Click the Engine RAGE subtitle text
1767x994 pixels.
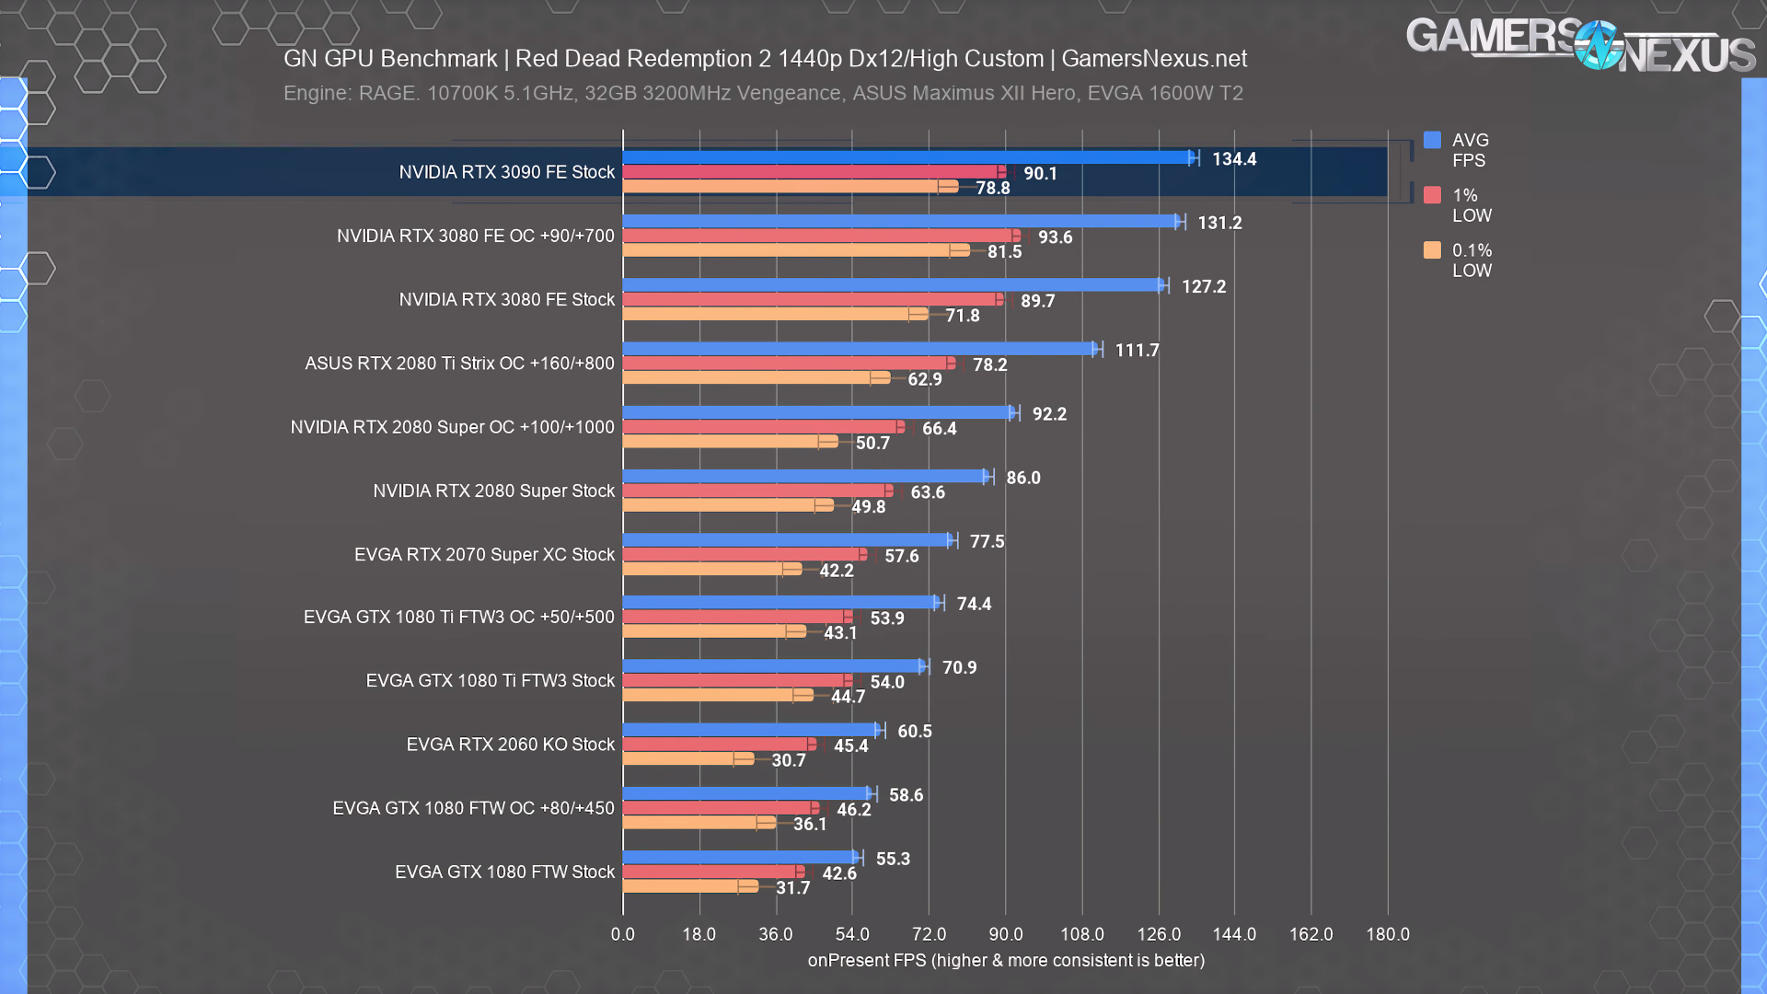coord(763,93)
